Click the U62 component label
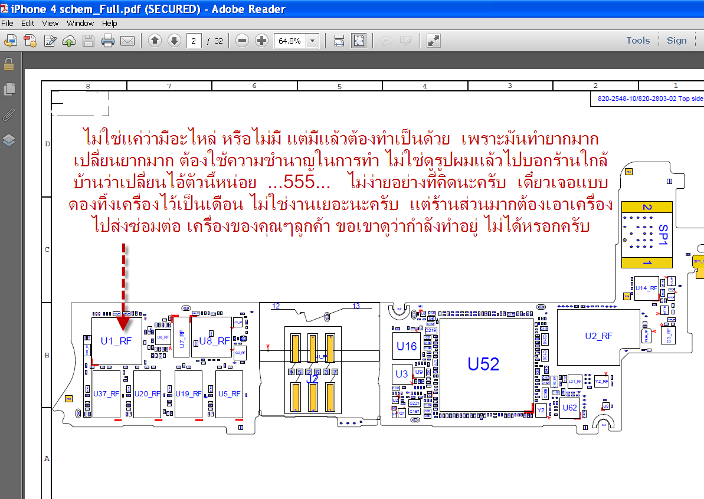 [x=570, y=408]
